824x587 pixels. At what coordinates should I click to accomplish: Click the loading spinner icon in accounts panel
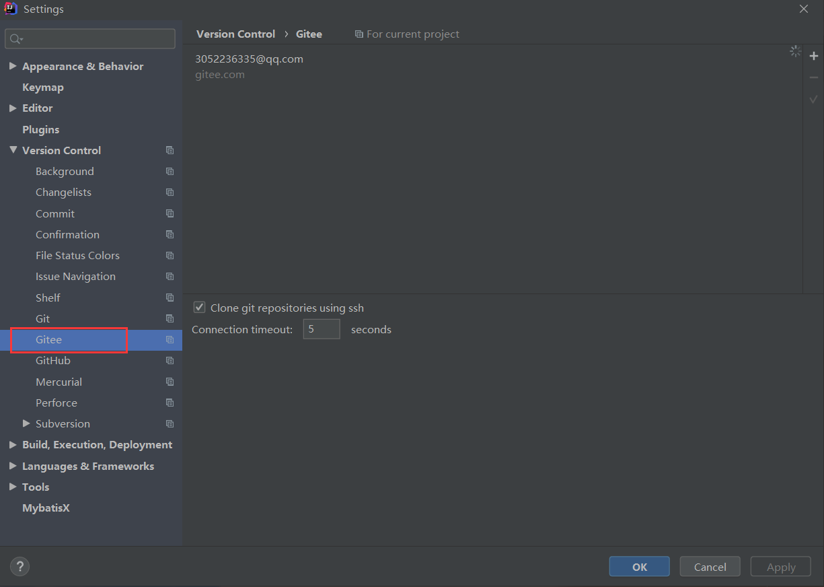tap(795, 51)
